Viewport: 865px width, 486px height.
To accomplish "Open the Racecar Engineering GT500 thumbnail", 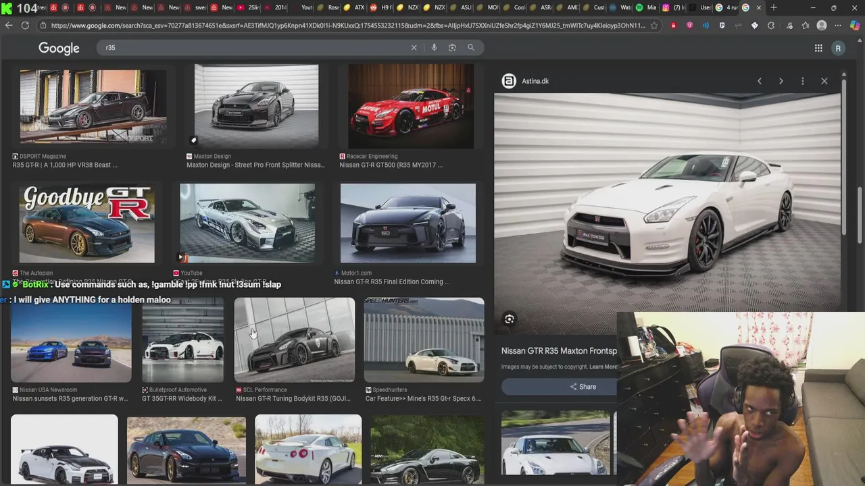I will [411, 107].
